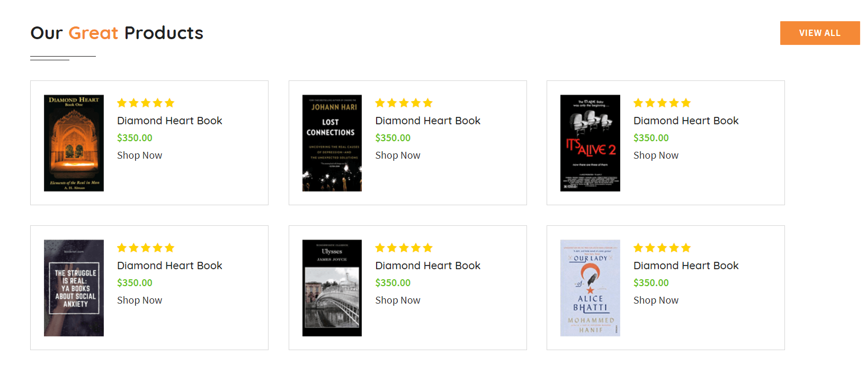
Task: Click the title next to Lost Connections cover
Action: pos(427,121)
